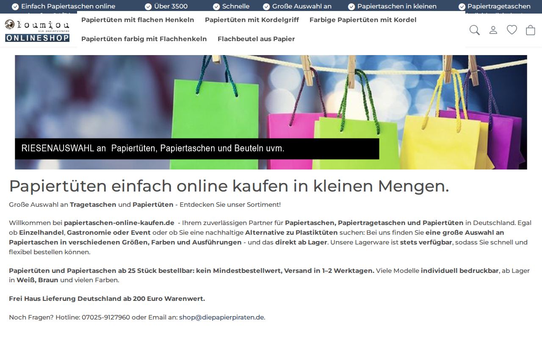Screen dimensions: 542x339
Task: Click checkmark icon beside 'Papiertaschen in kleinen'
Action: (x=351, y=6)
